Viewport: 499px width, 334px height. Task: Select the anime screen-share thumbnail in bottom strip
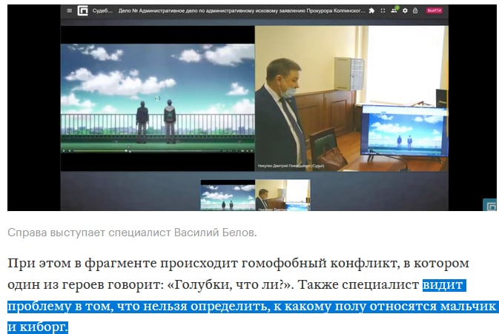pyautogui.click(x=228, y=195)
